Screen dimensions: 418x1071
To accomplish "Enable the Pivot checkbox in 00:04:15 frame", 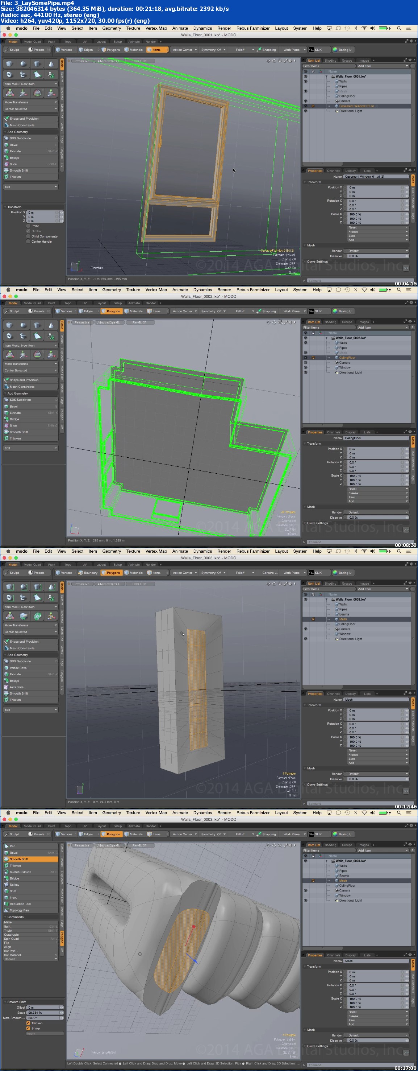I will pos(28,226).
